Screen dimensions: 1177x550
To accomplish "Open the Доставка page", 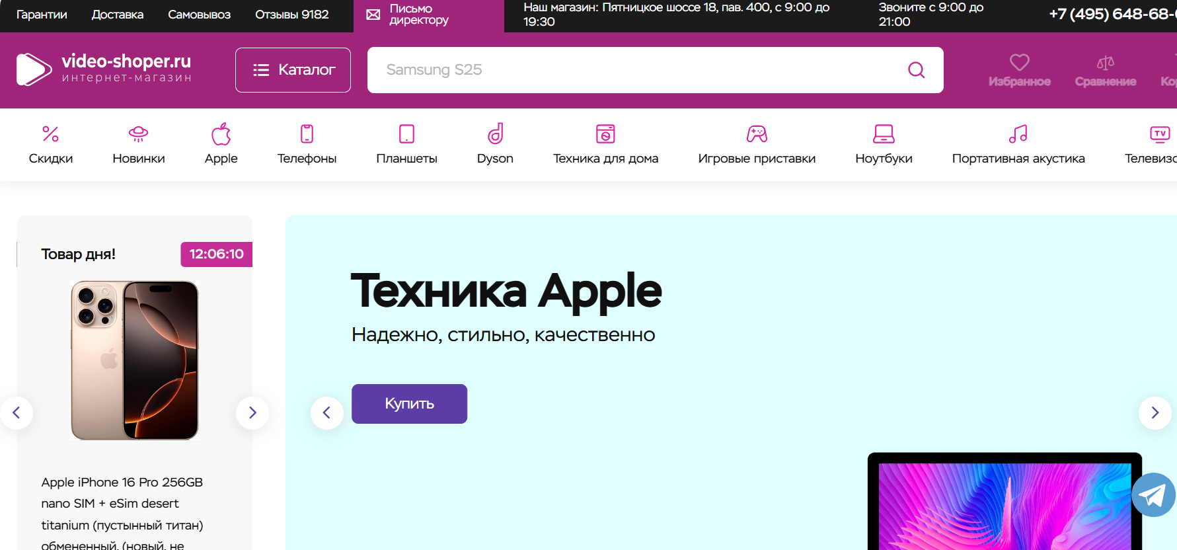I will (118, 15).
